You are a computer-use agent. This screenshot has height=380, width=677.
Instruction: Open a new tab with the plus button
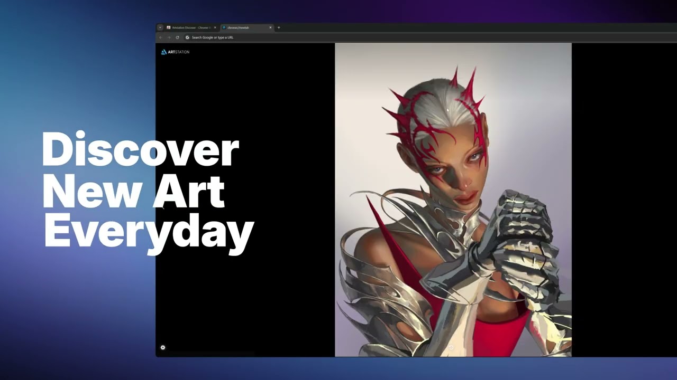point(279,27)
